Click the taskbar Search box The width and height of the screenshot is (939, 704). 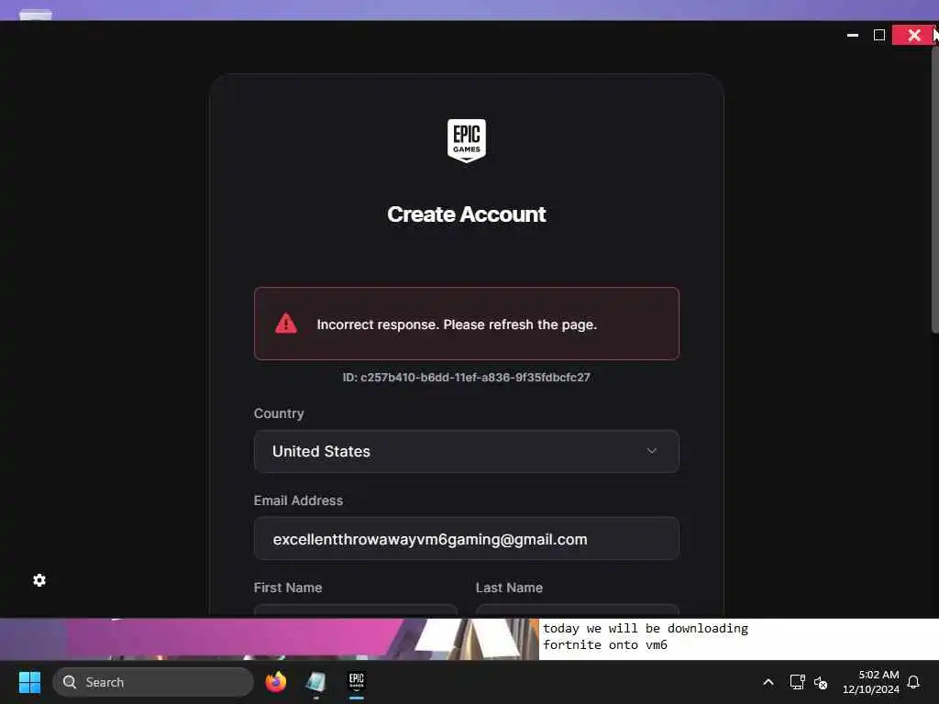[x=153, y=682]
